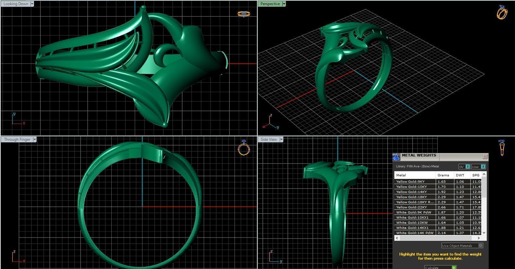
Task: Click the XYZ axis gizmo in Perspective viewport
Action: pyautogui.click(x=270, y=122)
